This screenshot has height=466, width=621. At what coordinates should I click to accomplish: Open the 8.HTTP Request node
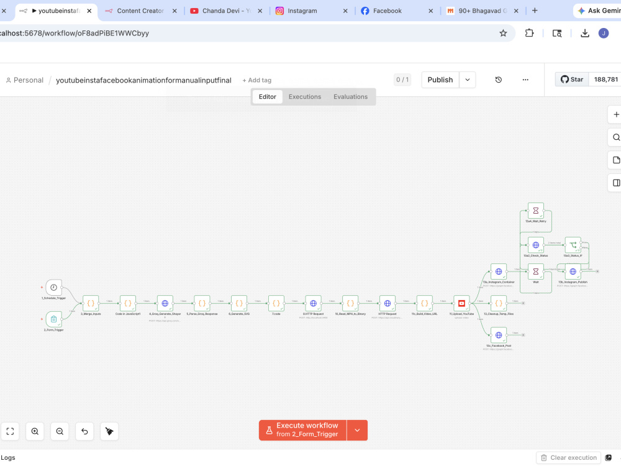tap(313, 303)
